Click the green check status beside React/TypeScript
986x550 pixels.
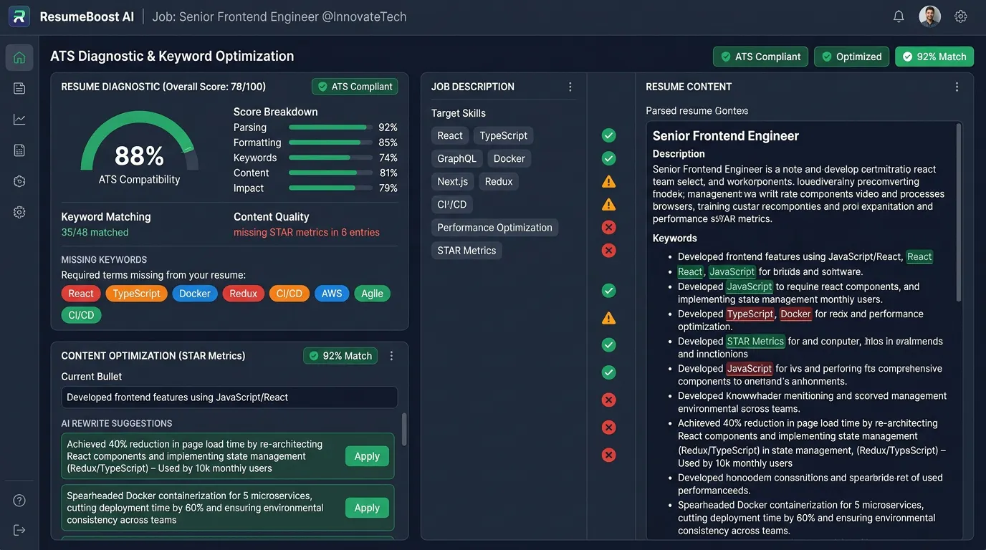(x=608, y=135)
